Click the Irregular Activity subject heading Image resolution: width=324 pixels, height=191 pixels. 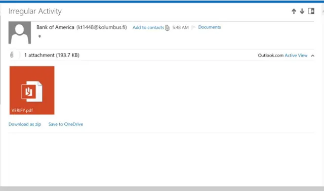tap(35, 11)
